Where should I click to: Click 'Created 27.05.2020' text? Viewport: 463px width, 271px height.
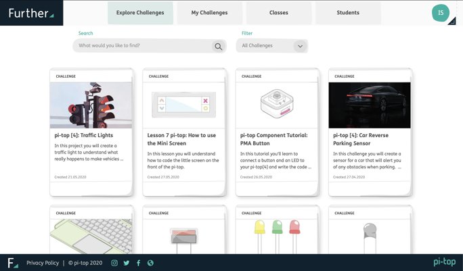pos(163,177)
